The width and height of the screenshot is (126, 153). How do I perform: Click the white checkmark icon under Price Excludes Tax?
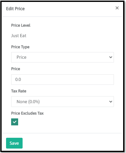(15, 122)
